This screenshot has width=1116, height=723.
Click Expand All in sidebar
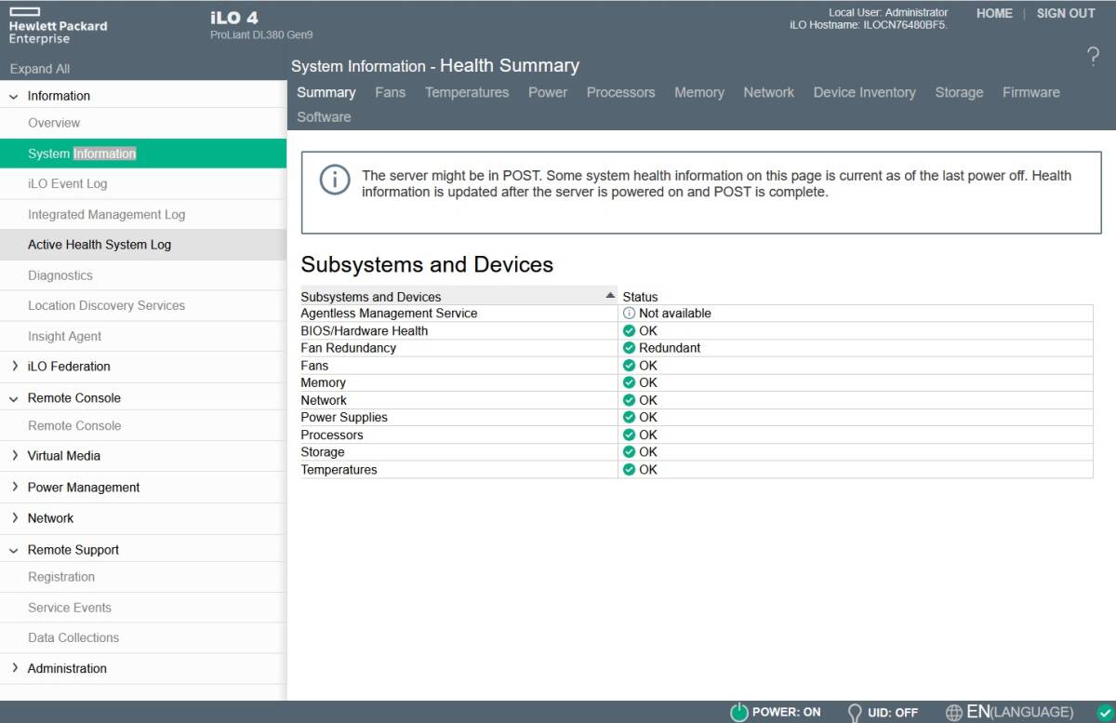point(40,69)
